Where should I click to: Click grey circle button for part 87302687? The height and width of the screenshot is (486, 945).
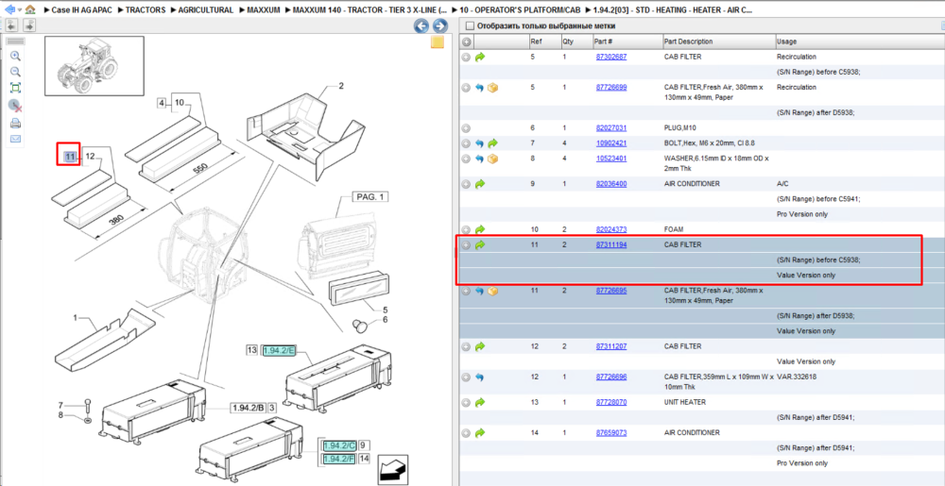point(466,58)
